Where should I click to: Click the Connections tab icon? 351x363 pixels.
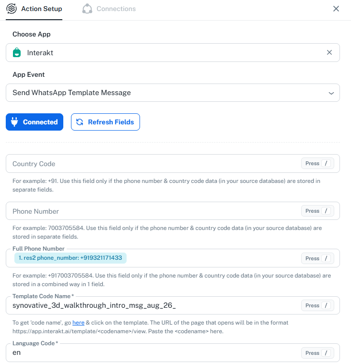[x=87, y=9]
